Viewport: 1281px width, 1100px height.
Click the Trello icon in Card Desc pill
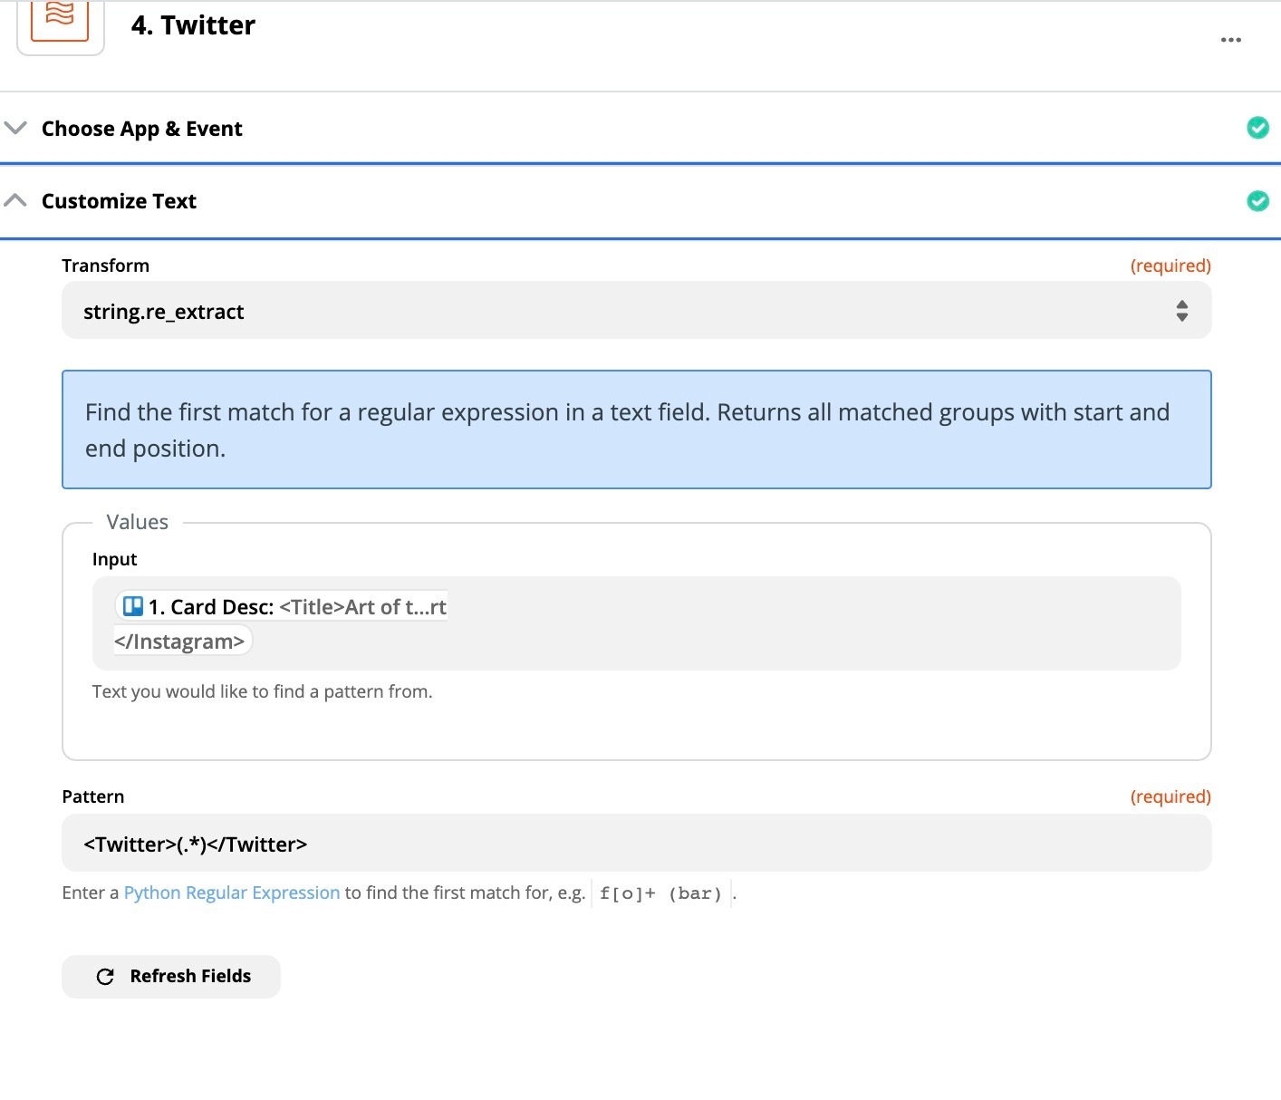(x=133, y=606)
